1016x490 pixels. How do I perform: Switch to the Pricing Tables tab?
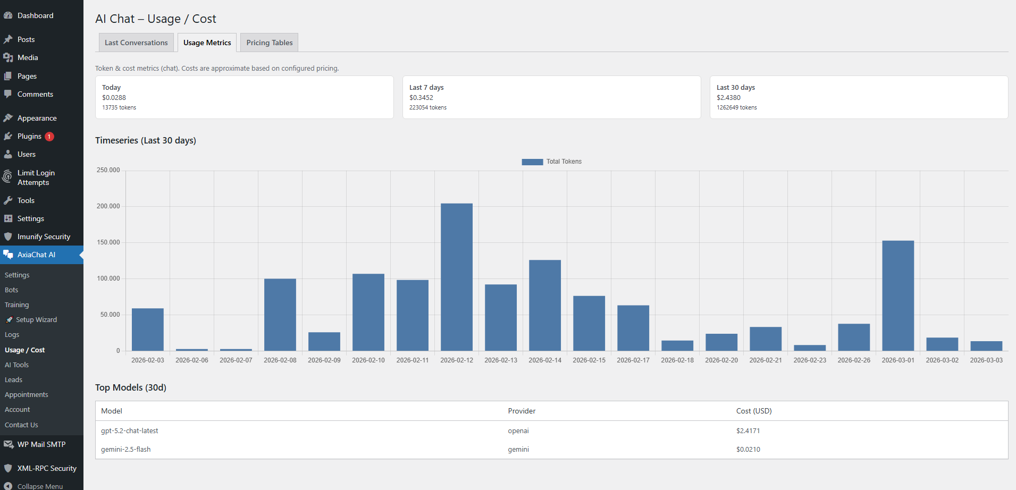(x=268, y=42)
